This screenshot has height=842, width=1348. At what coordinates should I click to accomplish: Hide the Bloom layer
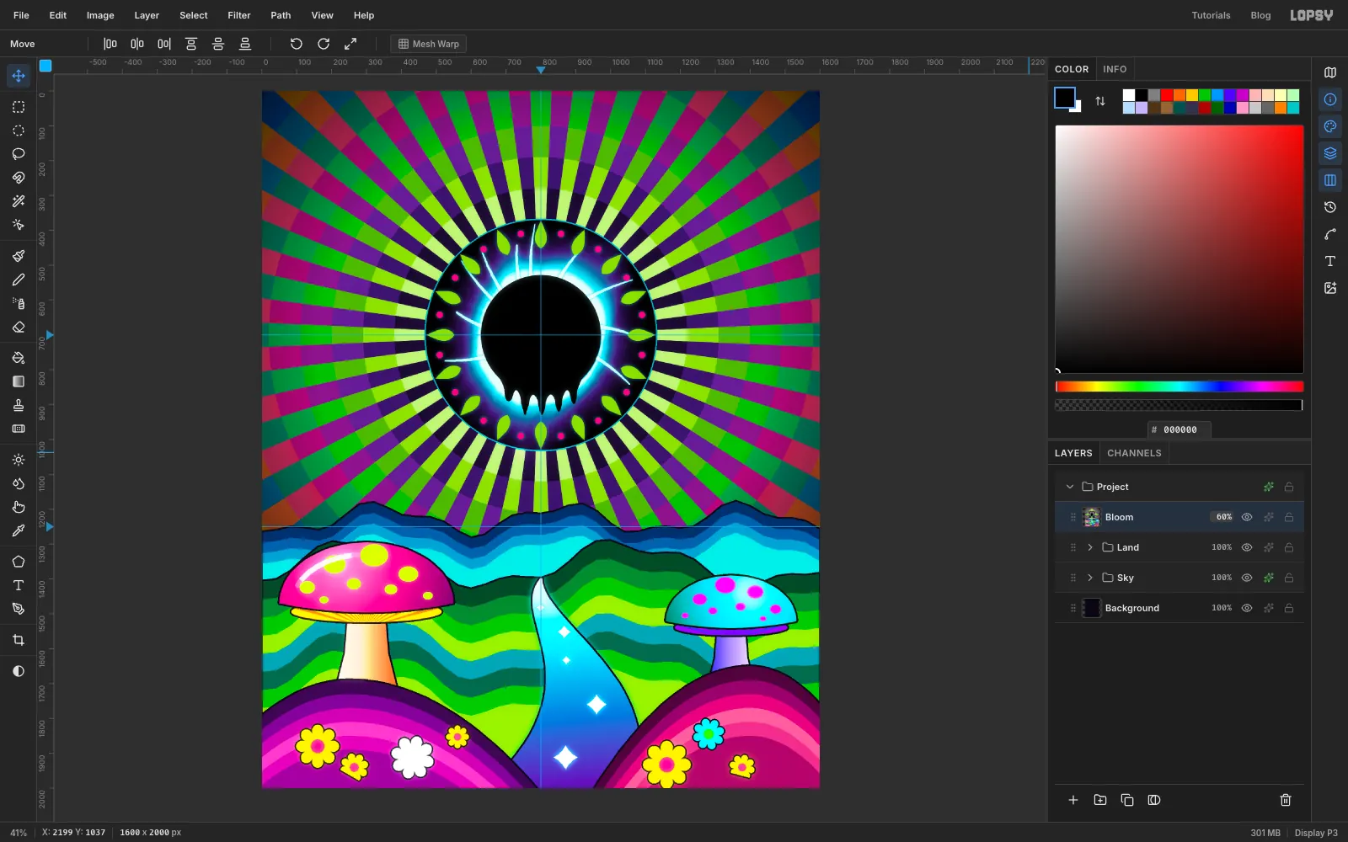(x=1247, y=517)
